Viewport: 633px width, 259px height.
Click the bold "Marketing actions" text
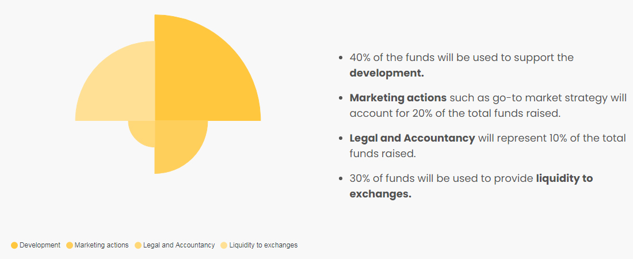pos(398,98)
